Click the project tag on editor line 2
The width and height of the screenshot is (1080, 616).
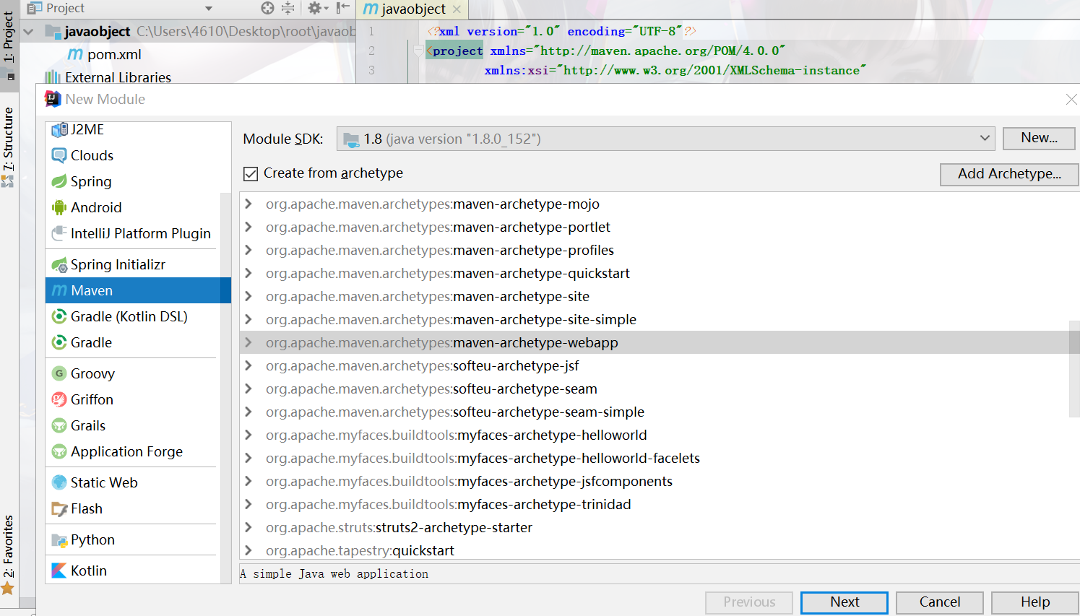457,51
